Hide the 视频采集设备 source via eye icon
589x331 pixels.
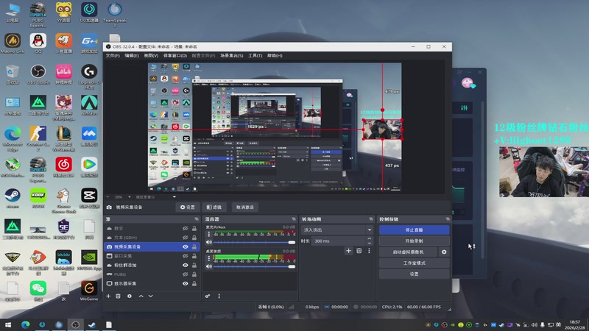[186, 246]
